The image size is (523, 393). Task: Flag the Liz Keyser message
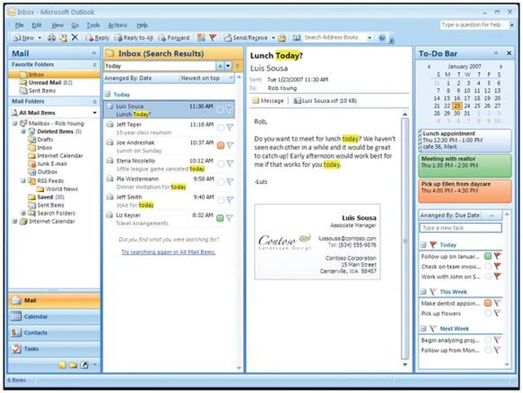[230, 218]
